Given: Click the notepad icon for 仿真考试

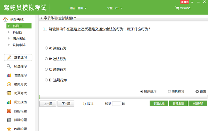Looking at the screenshot, I should point(9,93).
